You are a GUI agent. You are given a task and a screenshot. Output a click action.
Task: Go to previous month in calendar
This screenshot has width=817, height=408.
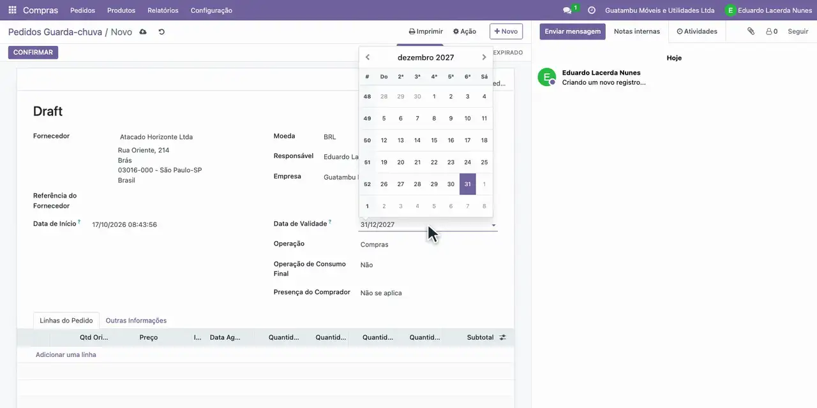pos(368,57)
